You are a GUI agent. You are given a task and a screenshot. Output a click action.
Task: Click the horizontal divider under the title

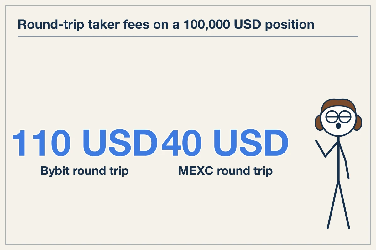(188, 36)
